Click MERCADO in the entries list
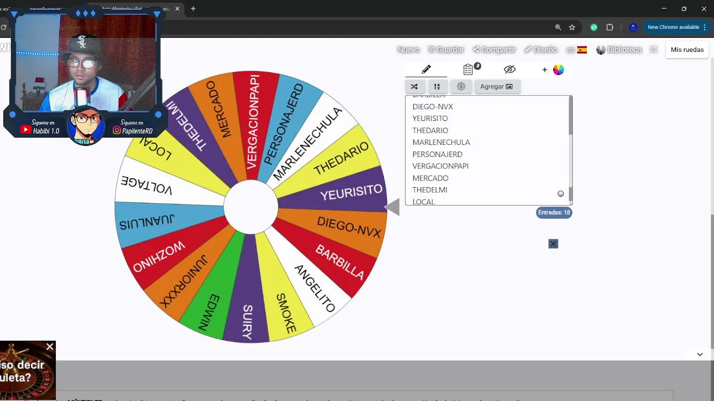 click(430, 178)
